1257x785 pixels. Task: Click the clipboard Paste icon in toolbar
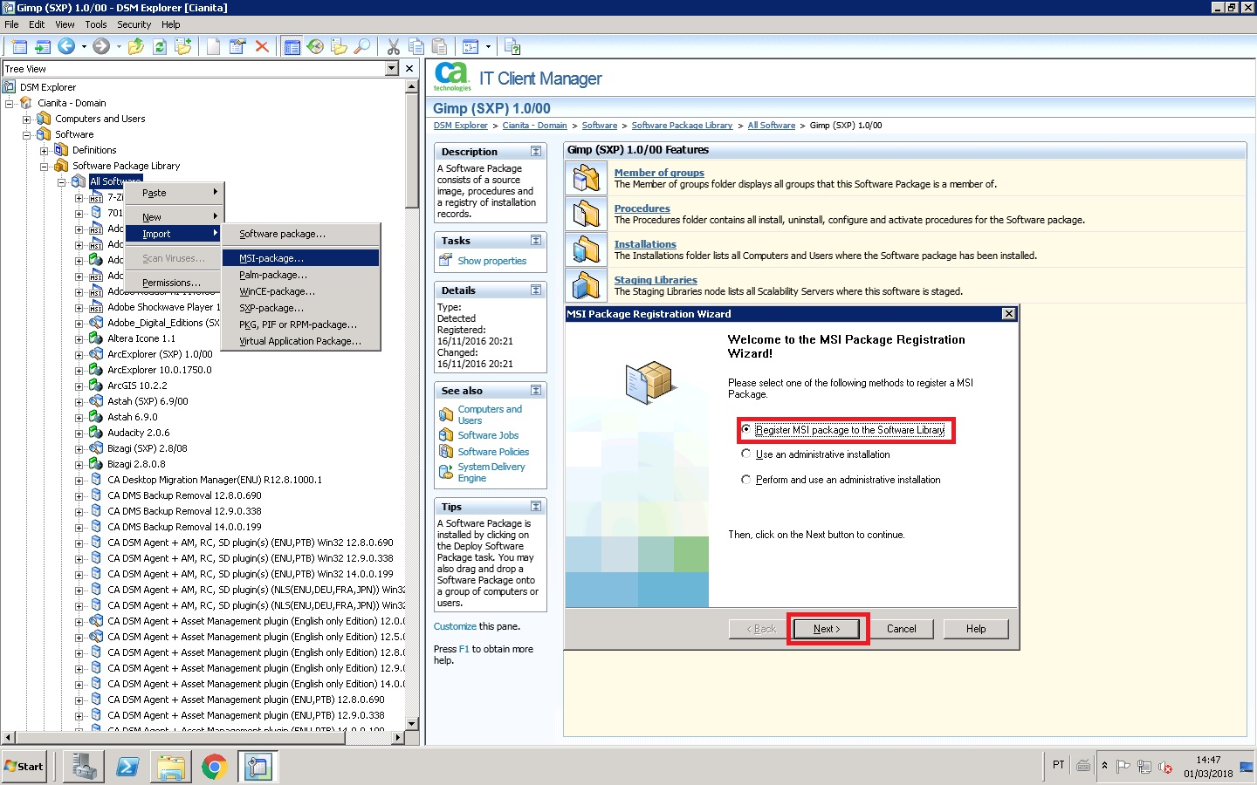(440, 46)
